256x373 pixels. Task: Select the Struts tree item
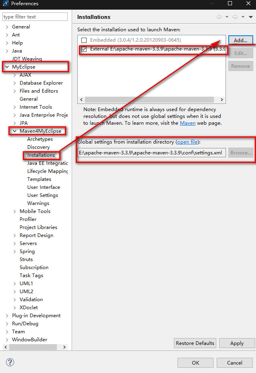pos(26,259)
